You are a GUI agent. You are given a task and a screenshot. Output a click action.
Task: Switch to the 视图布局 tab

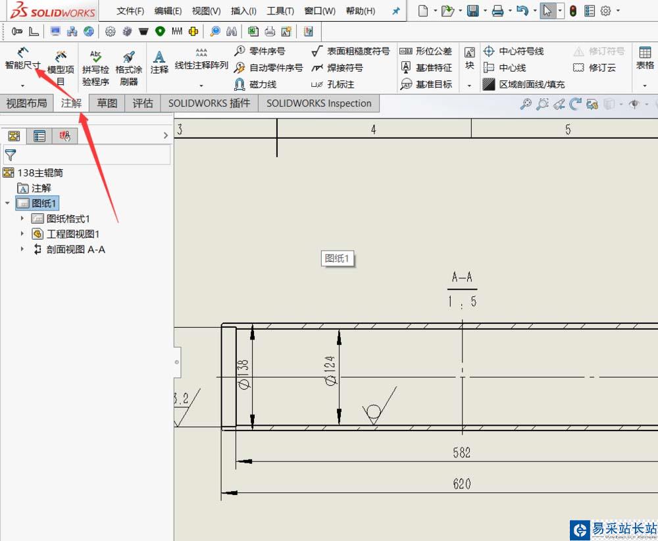26,103
